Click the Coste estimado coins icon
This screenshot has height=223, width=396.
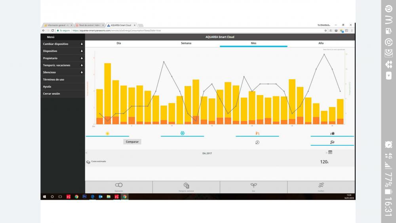[88, 162]
